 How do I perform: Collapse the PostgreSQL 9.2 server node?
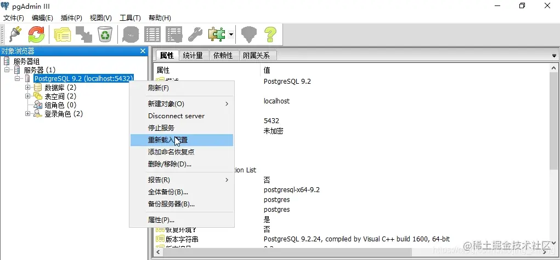point(17,78)
